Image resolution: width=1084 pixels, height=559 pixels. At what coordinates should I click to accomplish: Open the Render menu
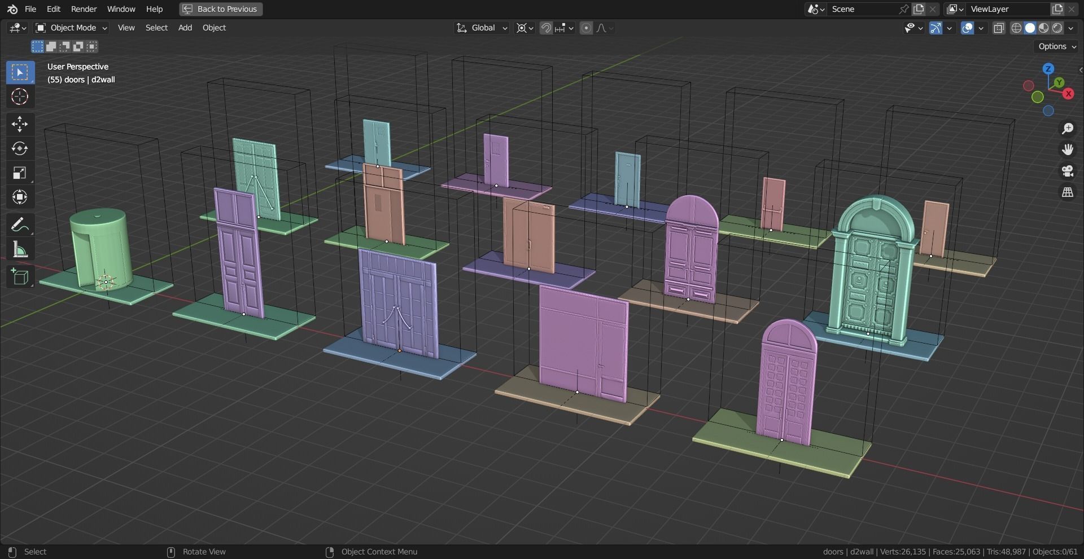(x=84, y=9)
